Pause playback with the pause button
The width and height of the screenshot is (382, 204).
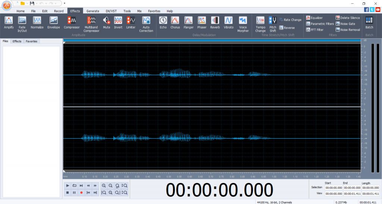coord(74,192)
